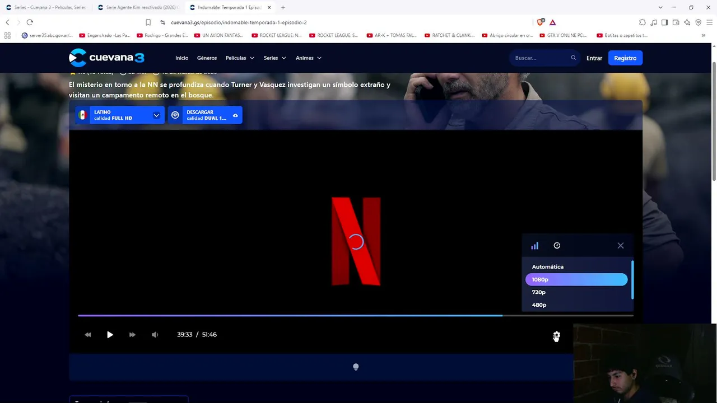Open the browser extensions puzzle icon

(642, 22)
